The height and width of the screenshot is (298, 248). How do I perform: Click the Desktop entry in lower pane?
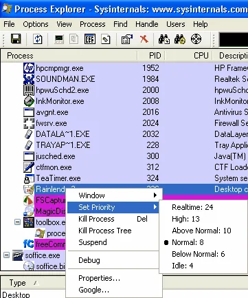(x=16, y=295)
